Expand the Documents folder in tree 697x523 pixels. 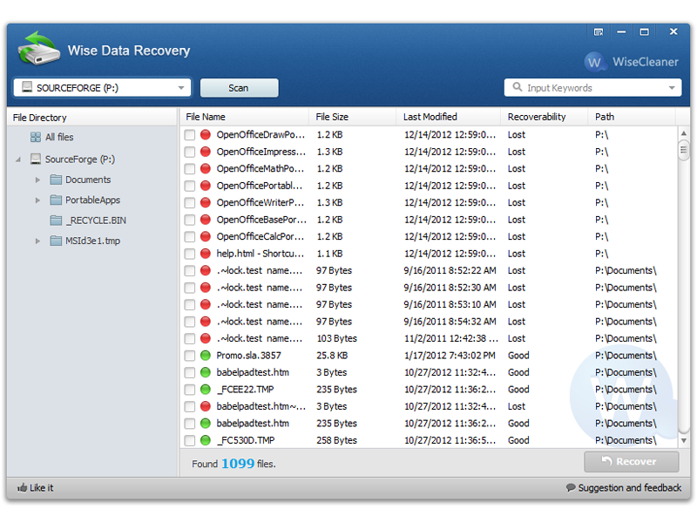tap(37, 180)
